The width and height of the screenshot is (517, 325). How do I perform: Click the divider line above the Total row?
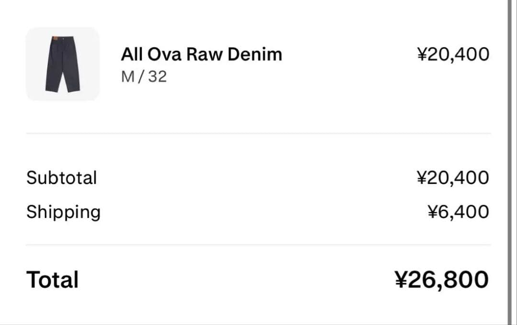pyautogui.click(x=258, y=245)
